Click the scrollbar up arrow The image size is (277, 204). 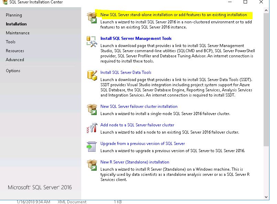click(x=266, y=10)
